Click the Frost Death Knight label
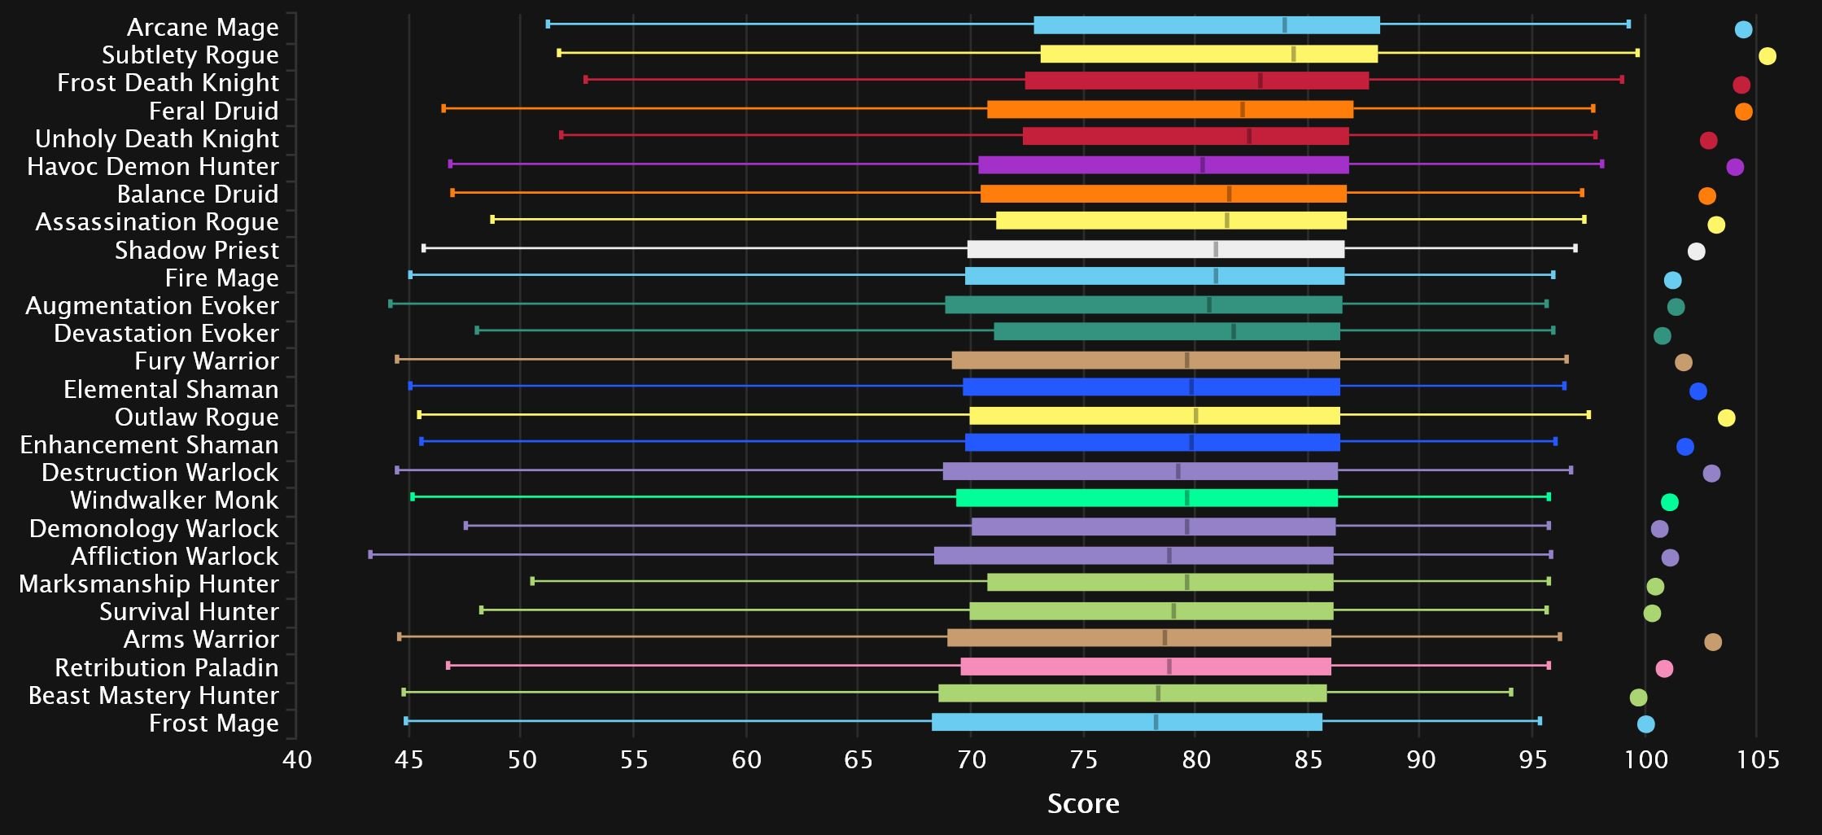 [x=168, y=83]
